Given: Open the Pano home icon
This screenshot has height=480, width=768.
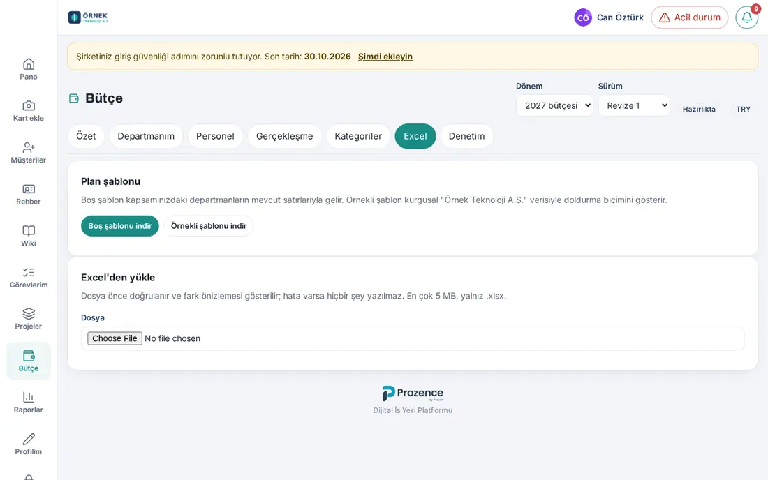Looking at the screenshot, I should [29, 64].
